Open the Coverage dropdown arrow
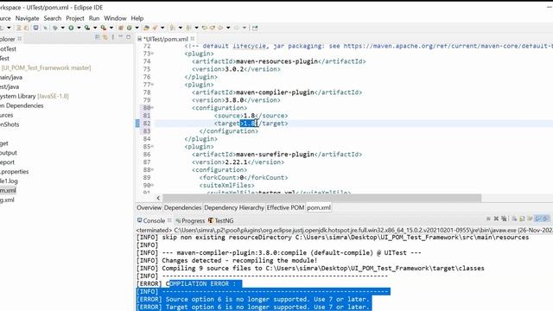The image size is (553, 311). 94,28
